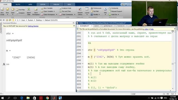Screen dimensions: 178x100
Task: Click Set Path
Action: tap(95, 11)
